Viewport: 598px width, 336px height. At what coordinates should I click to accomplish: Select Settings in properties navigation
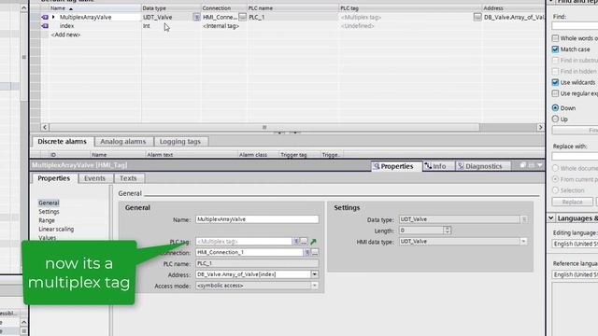click(x=49, y=212)
